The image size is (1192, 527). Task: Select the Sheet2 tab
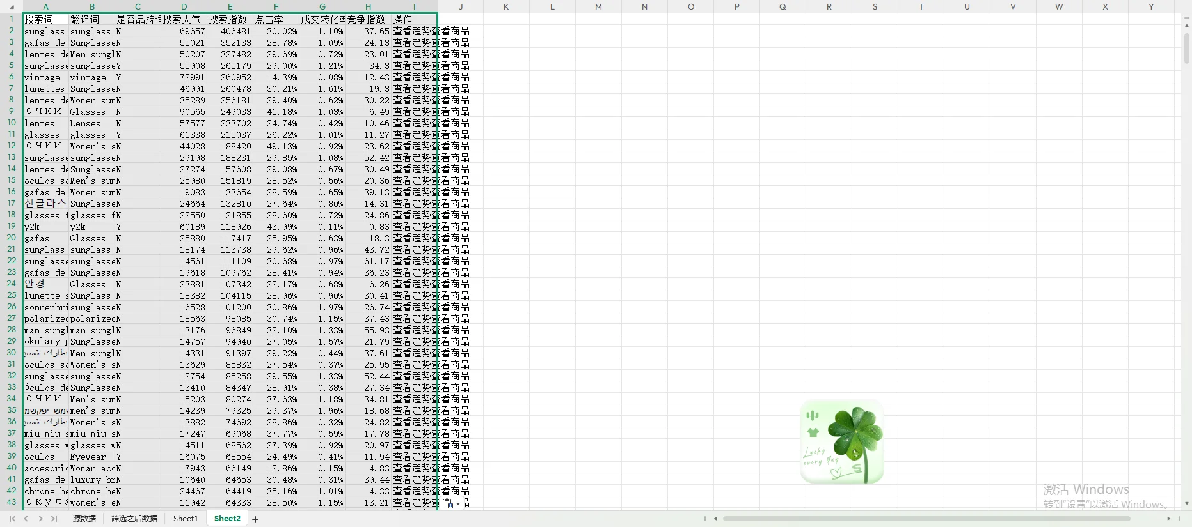pos(227,519)
